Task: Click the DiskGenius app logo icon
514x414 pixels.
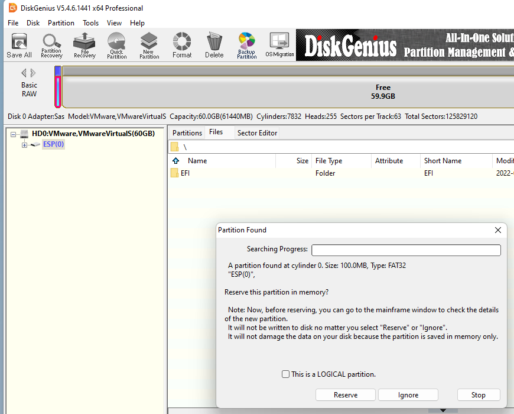Action: pyautogui.click(x=12, y=8)
